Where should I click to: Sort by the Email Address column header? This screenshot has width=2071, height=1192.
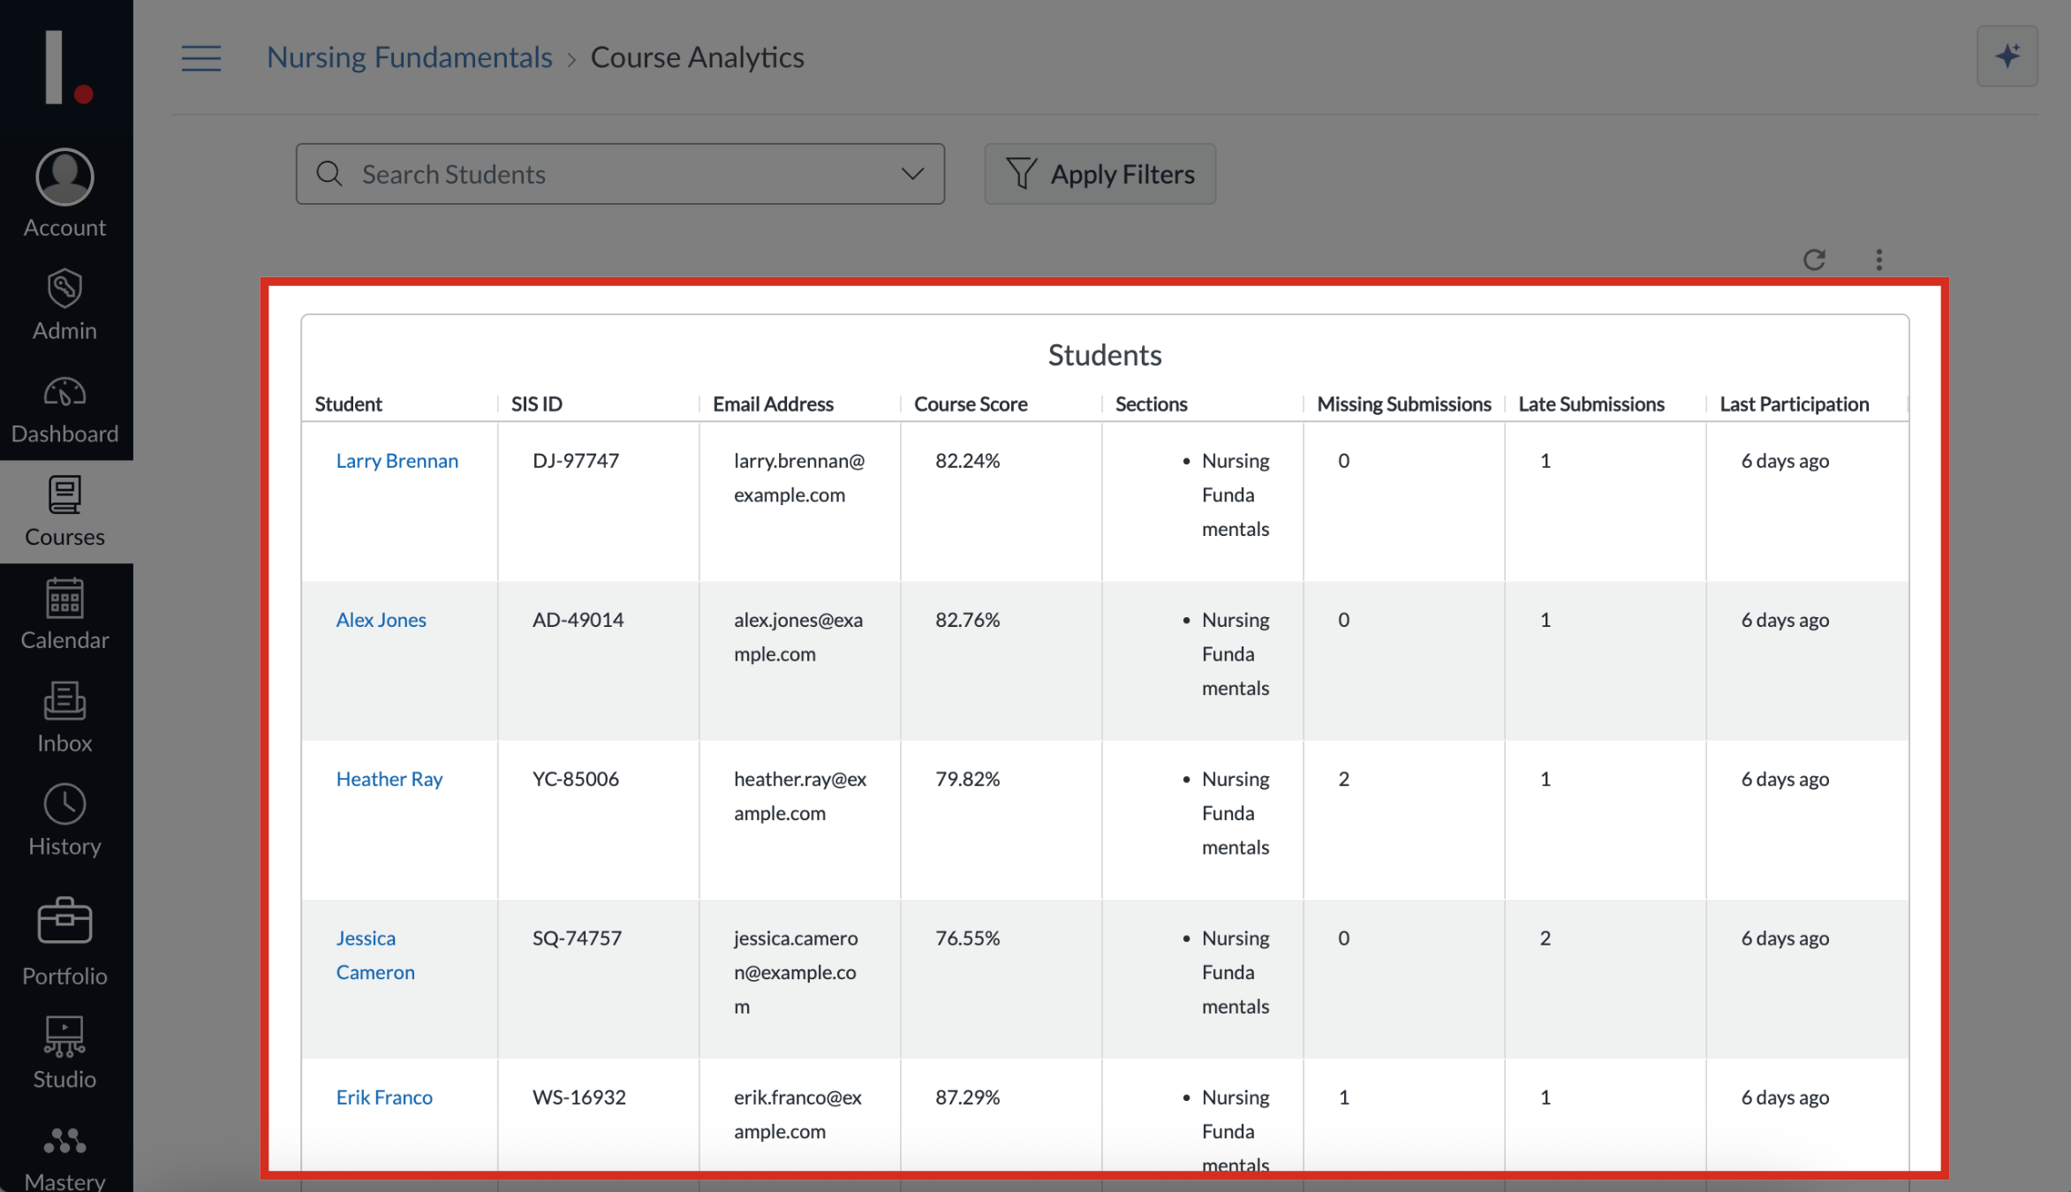pos(773,404)
